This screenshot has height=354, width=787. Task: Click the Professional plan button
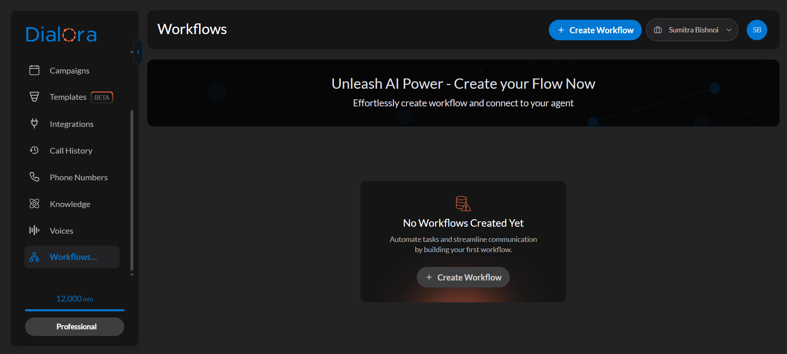[x=74, y=326]
